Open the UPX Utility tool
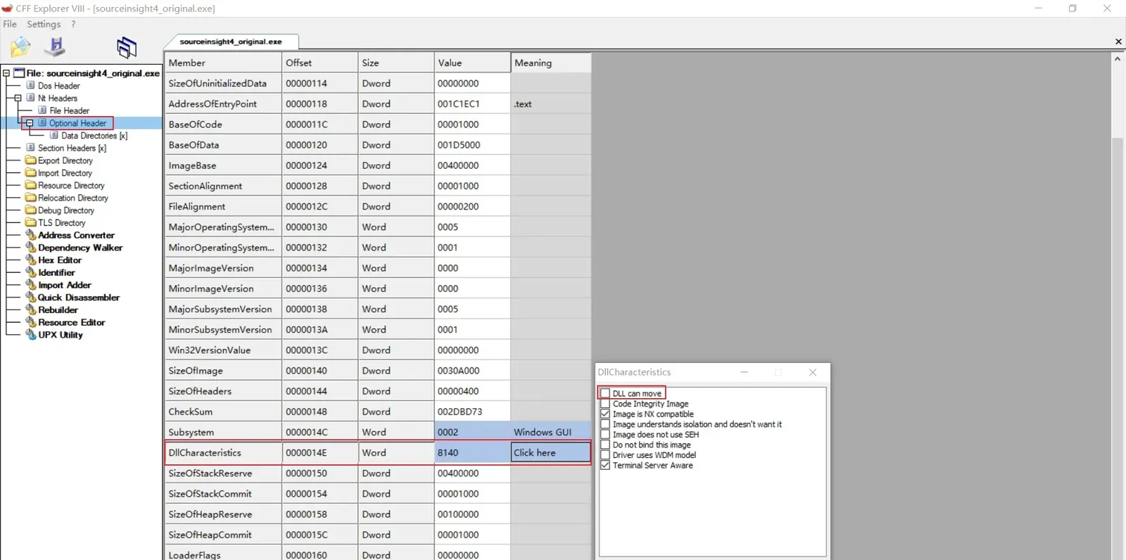 (61, 335)
